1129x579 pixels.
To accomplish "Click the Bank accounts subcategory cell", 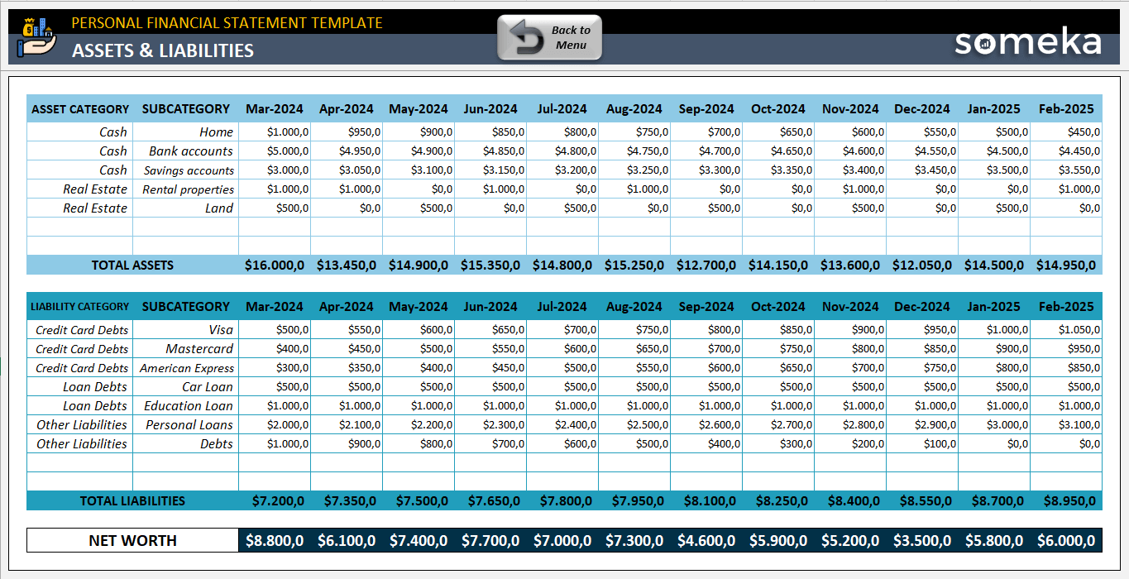I will coord(185,151).
